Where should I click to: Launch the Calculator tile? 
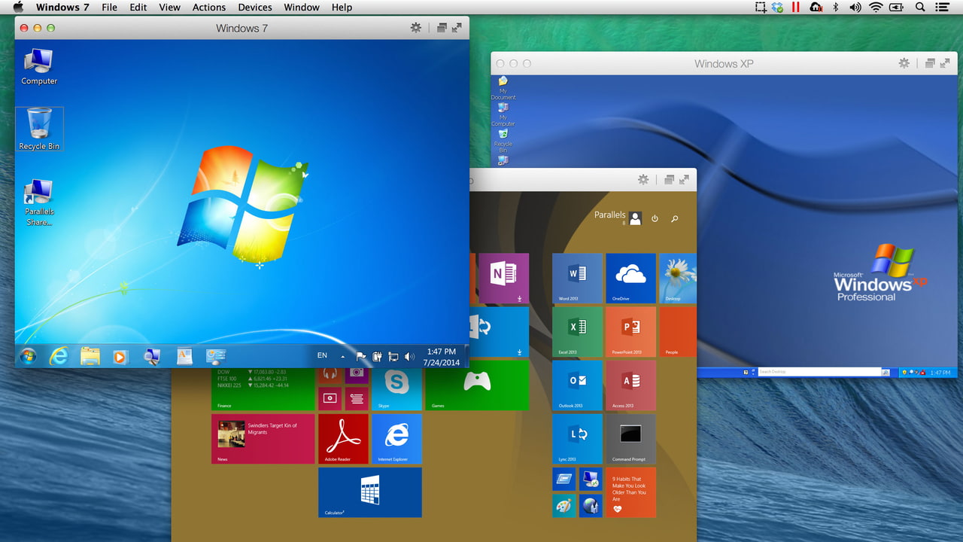(x=370, y=492)
